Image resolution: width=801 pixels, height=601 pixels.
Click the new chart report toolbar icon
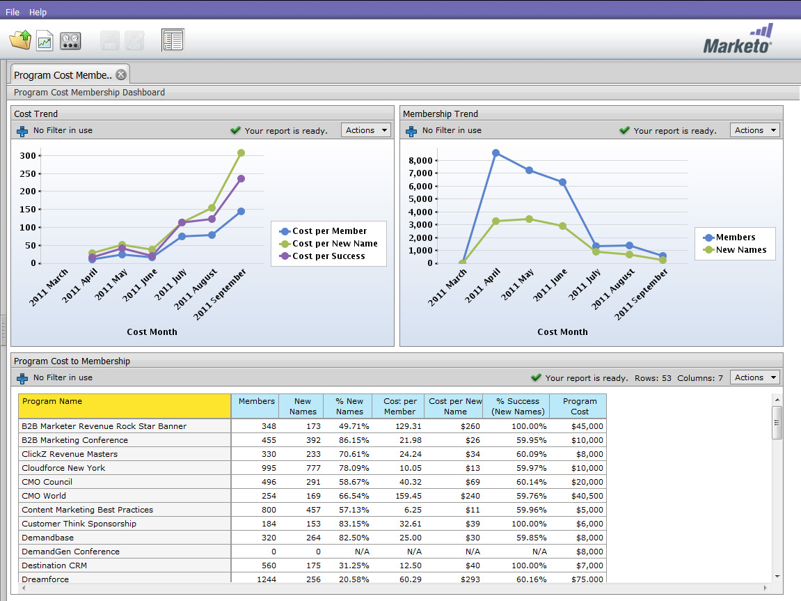coord(45,41)
